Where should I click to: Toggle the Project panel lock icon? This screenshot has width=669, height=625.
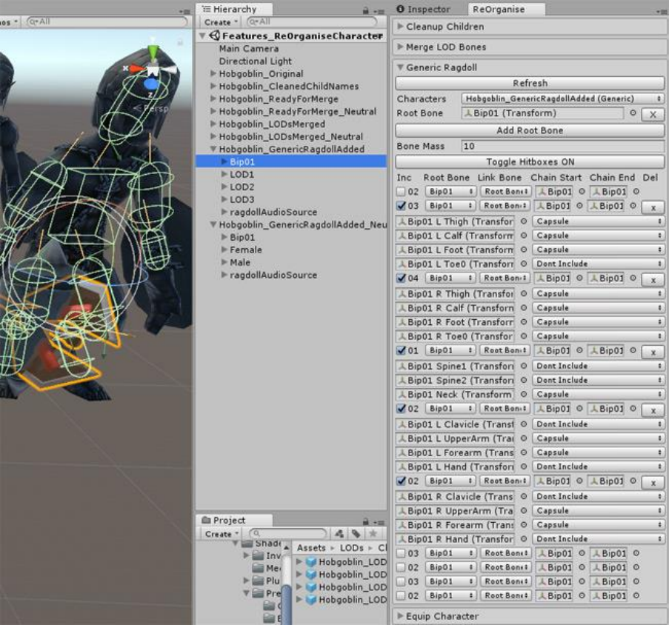(x=366, y=521)
